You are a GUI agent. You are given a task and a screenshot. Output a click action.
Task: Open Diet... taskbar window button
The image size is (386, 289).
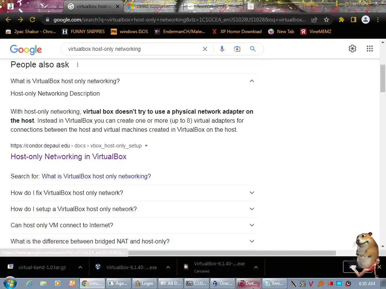(249, 283)
